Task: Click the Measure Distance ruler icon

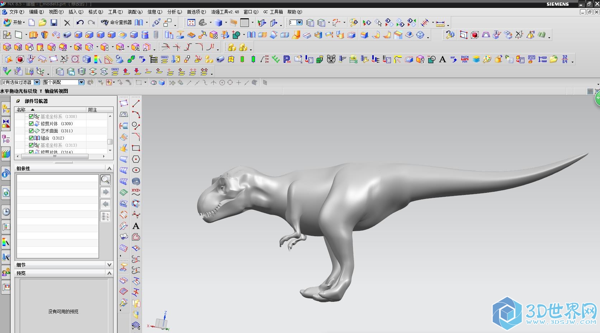Action: (x=440, y=23)
